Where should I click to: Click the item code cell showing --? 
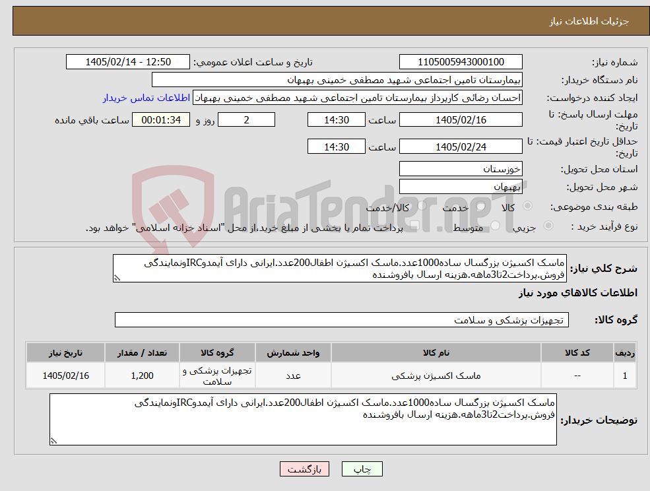577,376
